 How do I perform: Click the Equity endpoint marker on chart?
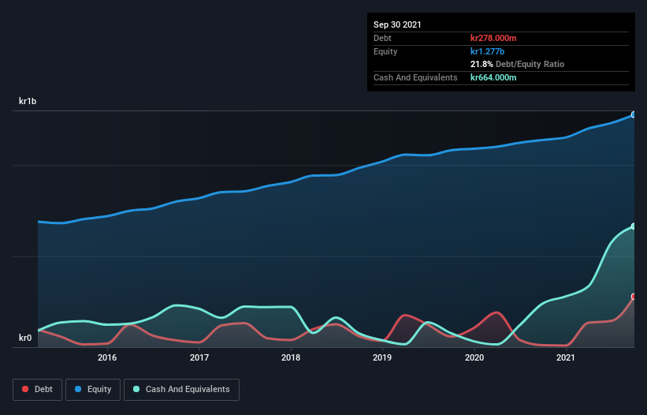click(634, 115)
